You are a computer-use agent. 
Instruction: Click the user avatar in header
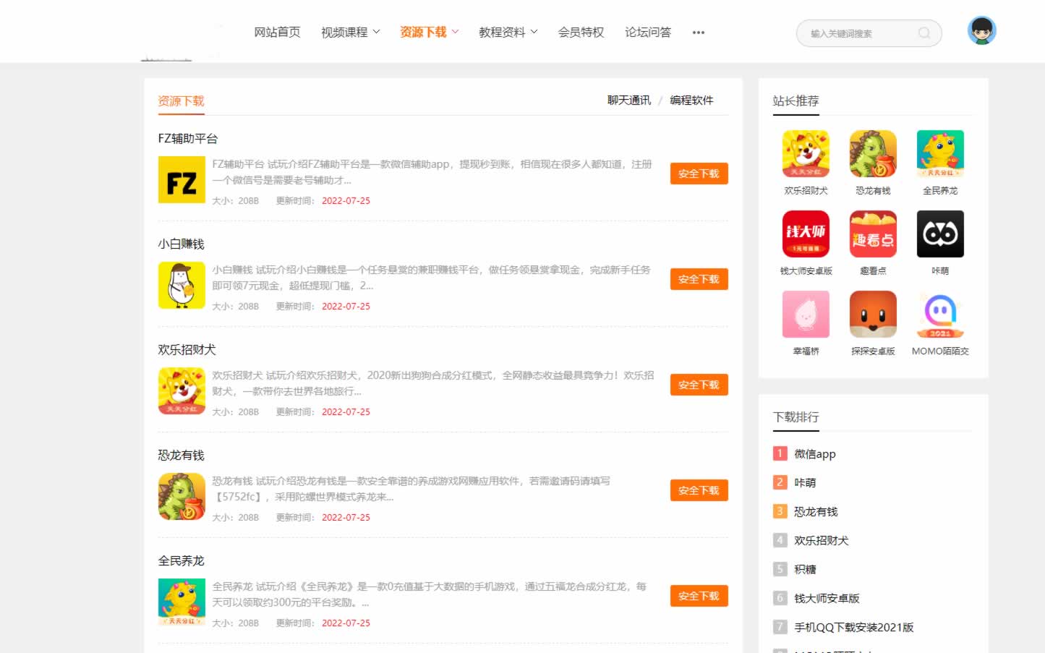(981, 31)
